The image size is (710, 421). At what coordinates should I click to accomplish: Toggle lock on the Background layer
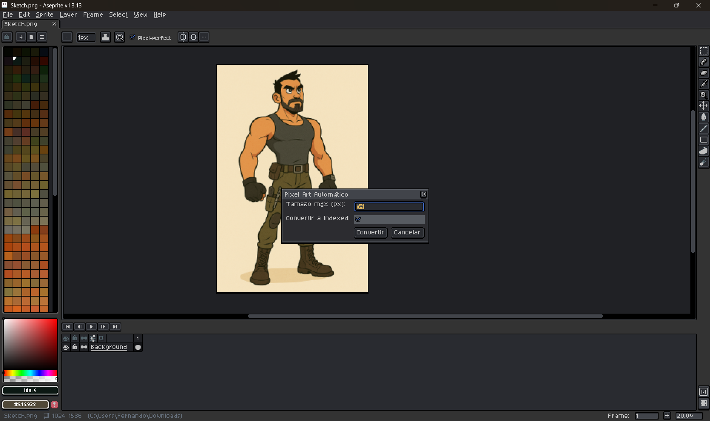click(75, 347)
